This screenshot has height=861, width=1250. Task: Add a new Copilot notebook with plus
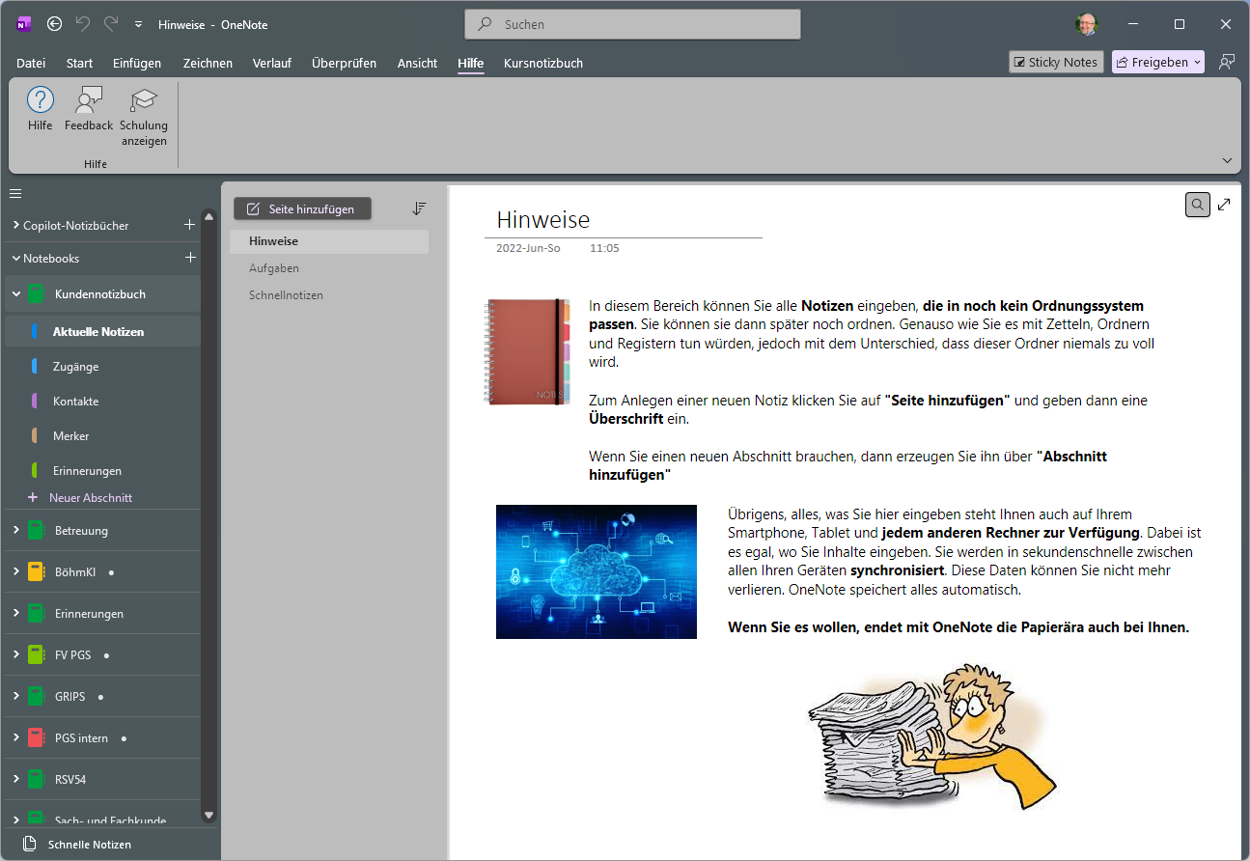tap(190, 225)
